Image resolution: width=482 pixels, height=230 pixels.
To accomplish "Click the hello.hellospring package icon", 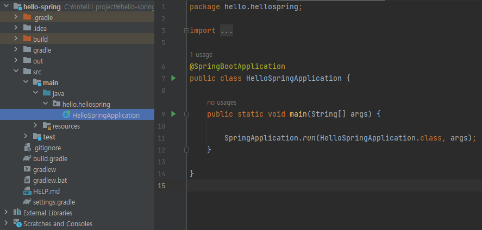I will [57, 104].
